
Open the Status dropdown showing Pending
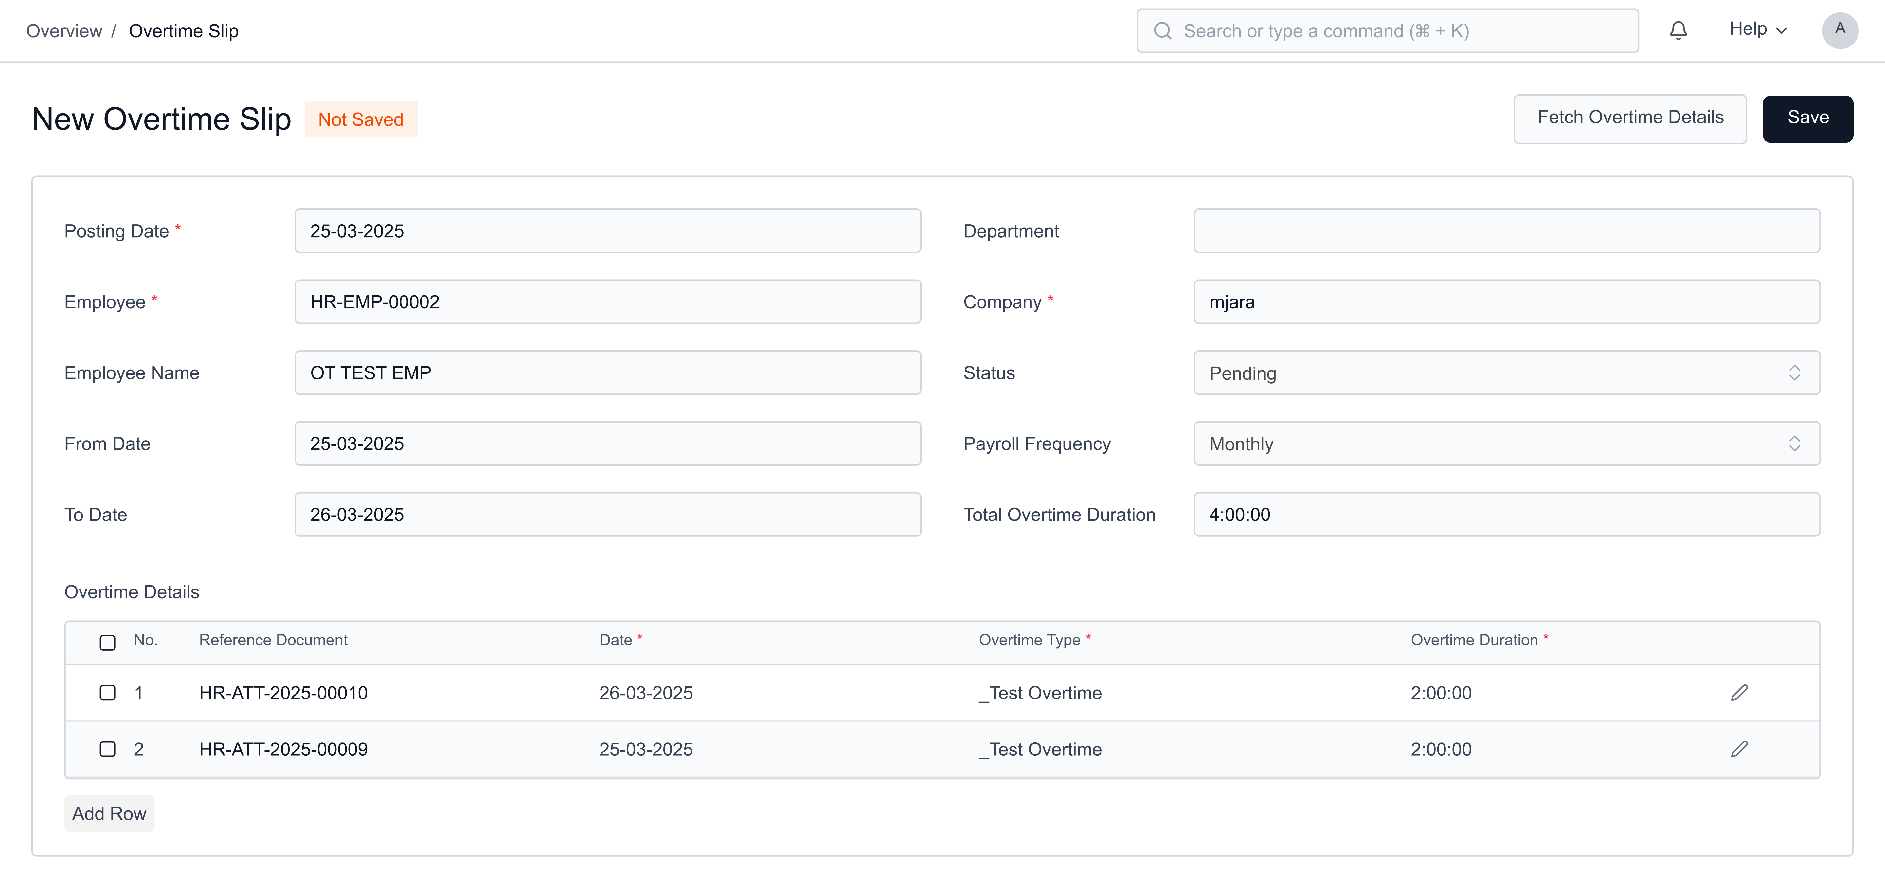1506,372
